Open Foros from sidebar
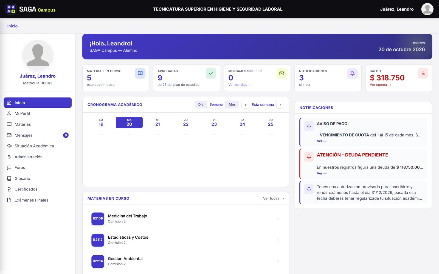 coord(38,168)
